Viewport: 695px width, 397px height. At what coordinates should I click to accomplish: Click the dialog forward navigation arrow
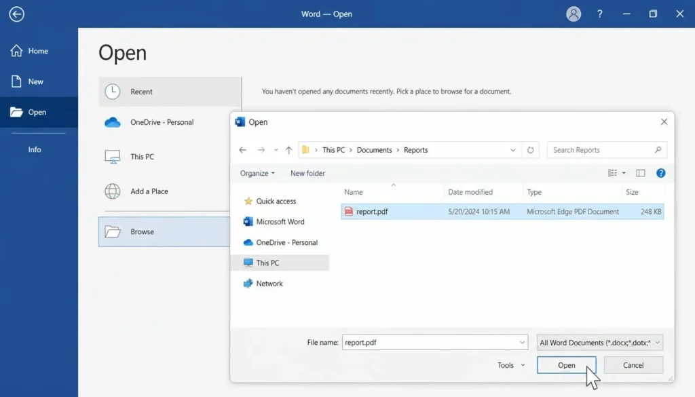point(261,150)
